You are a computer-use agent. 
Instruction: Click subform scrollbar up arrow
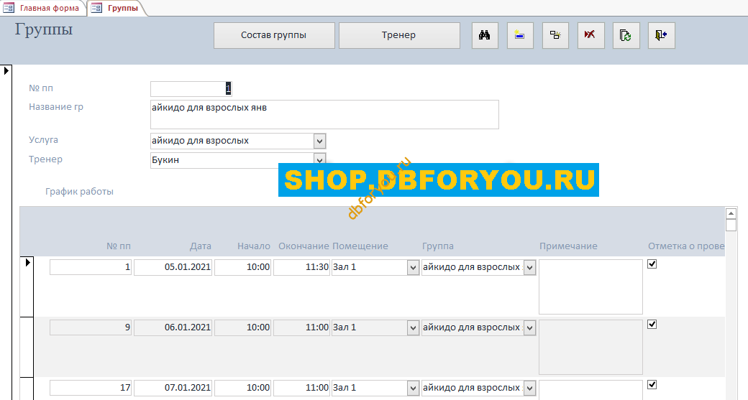731,213
